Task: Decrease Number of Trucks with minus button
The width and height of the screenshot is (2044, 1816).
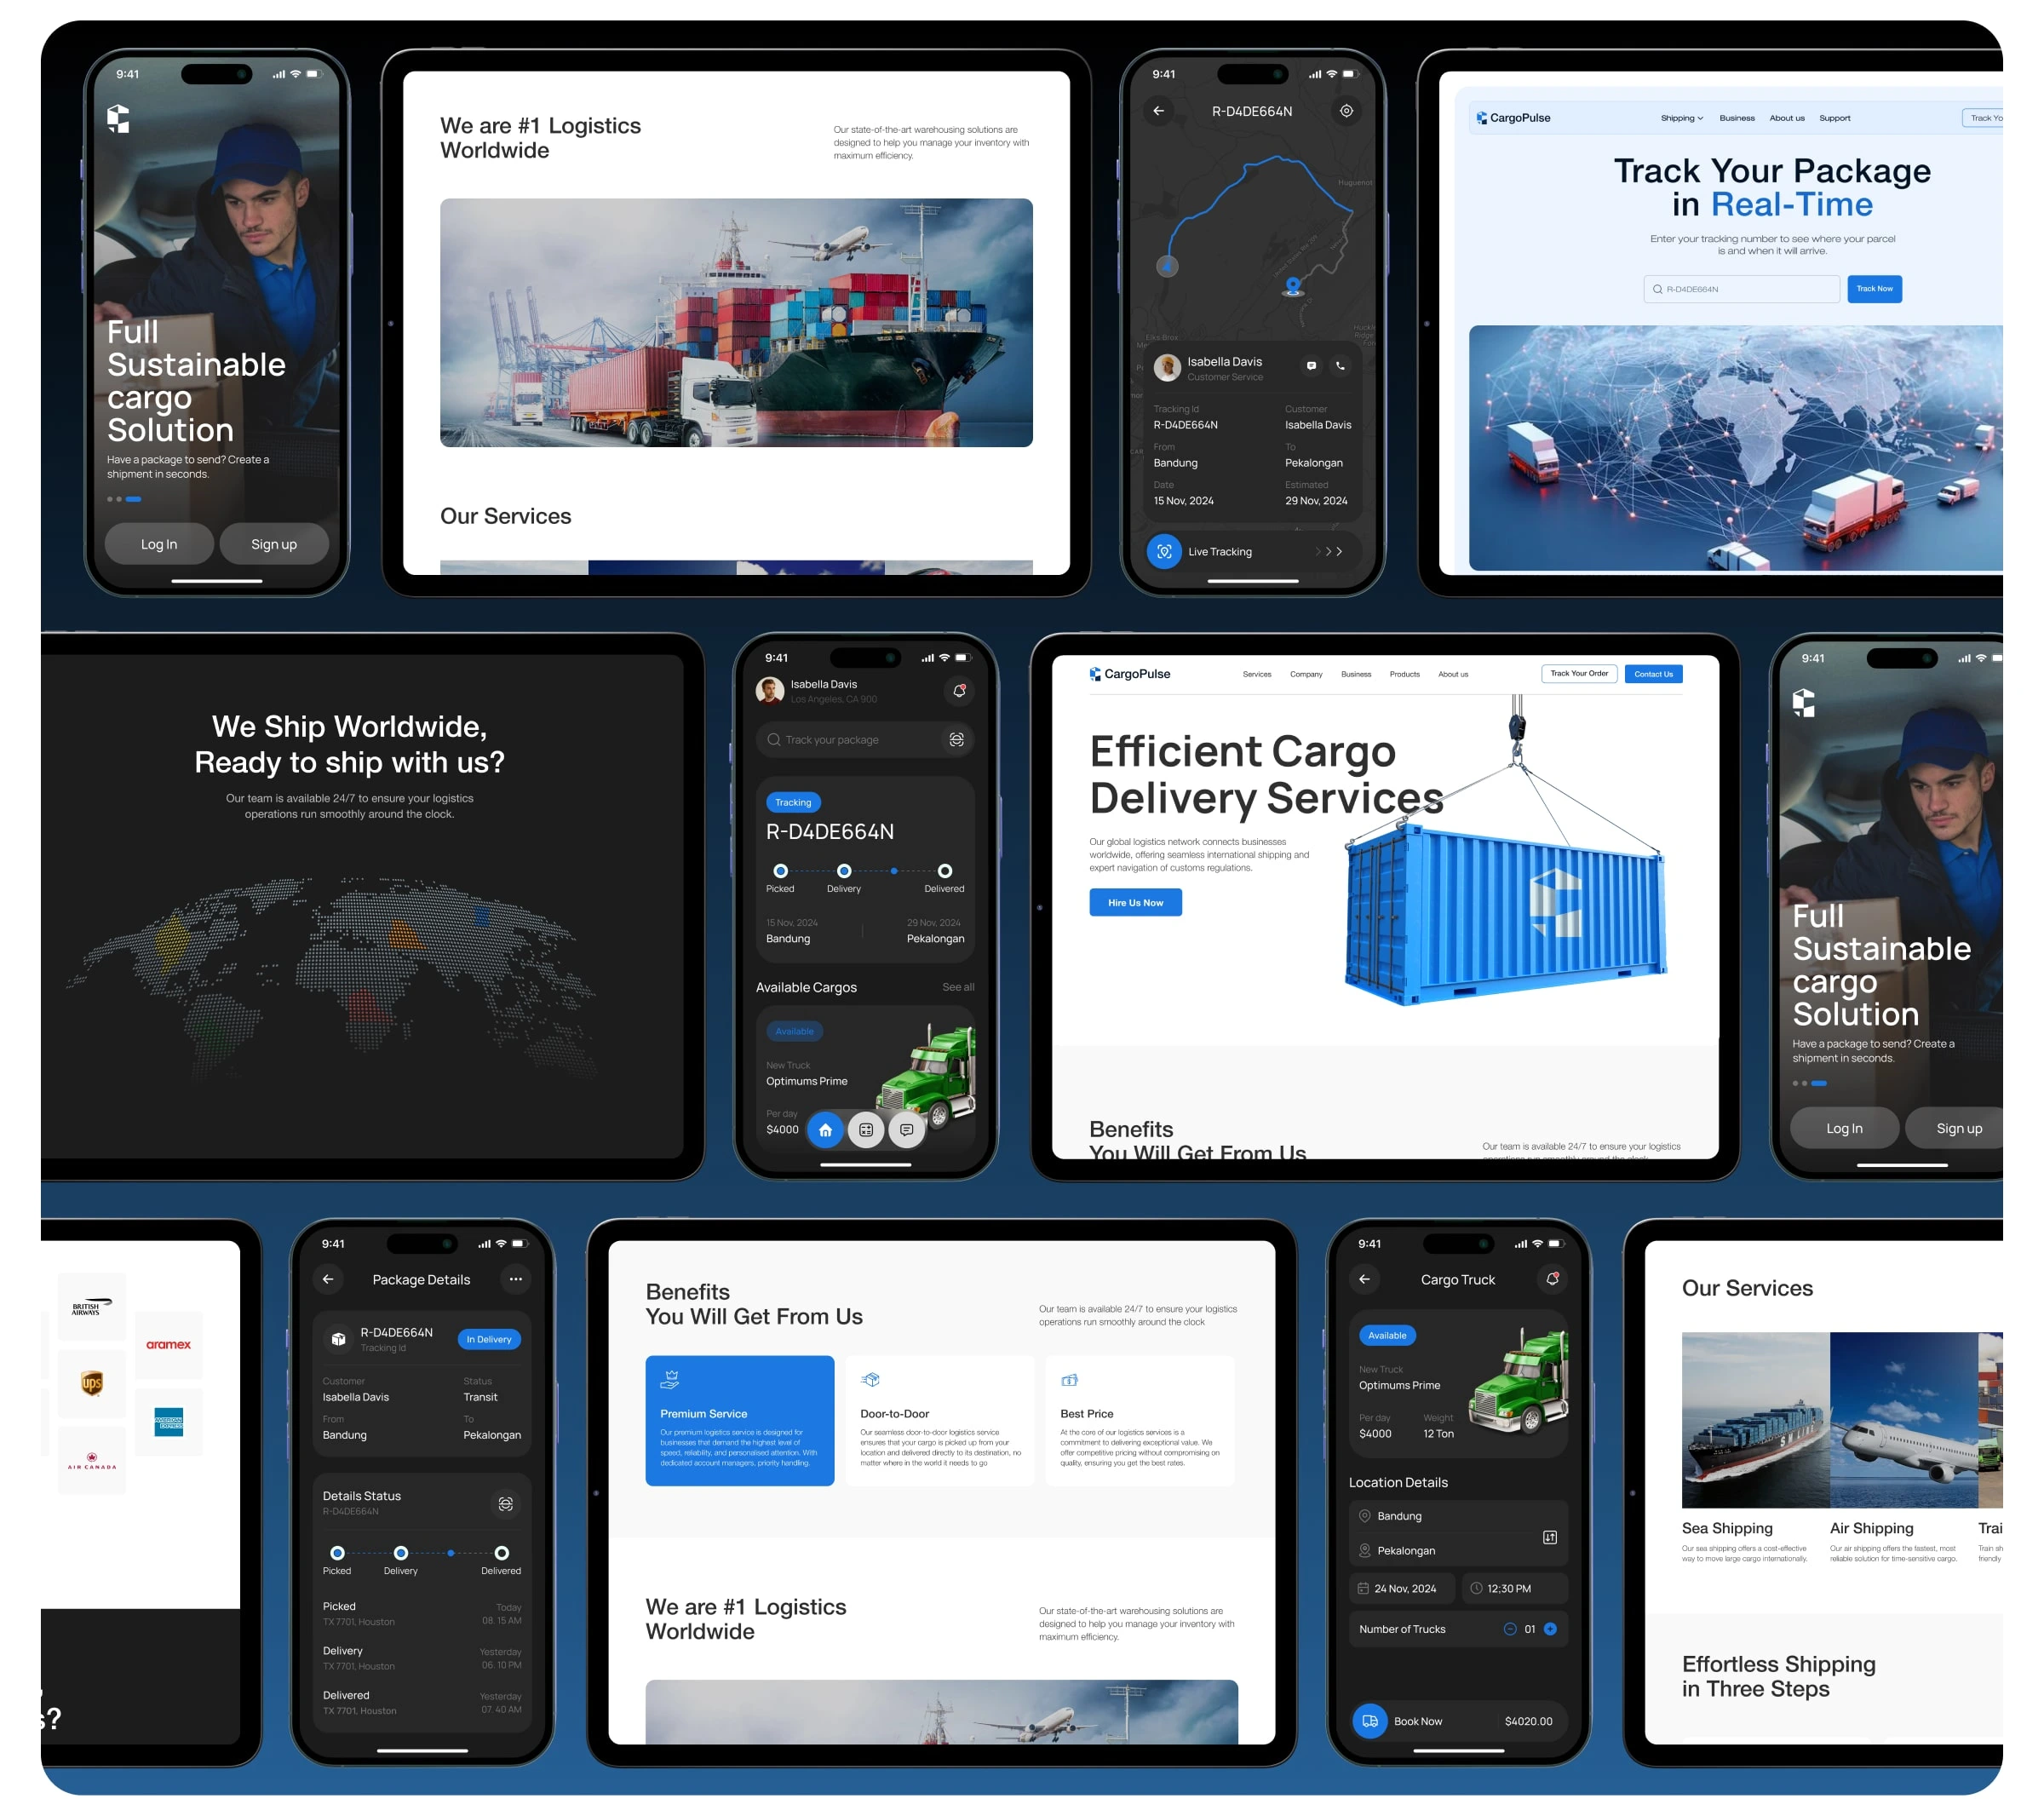Action: 1509,1629
